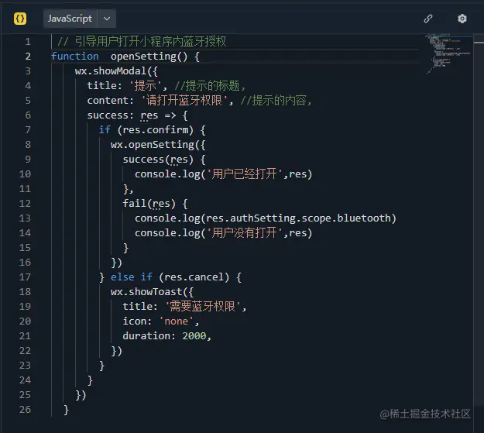Click 'wx.showModal({' on line 3
Screen dimensions: 484x433
tap(116, 71)
